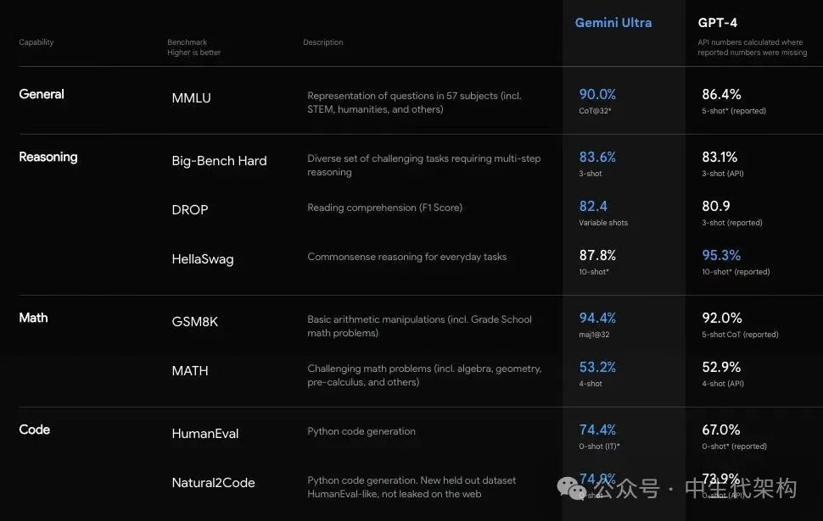Click the Math capability row label
The image size is (823, 521).
pos(33,318)
